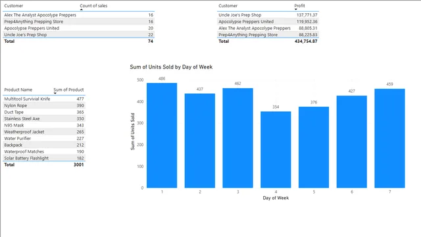The height and width of the screenshot is (237, 421).
Task: Click data label 459 above last bar
Action: coord(389,84)
